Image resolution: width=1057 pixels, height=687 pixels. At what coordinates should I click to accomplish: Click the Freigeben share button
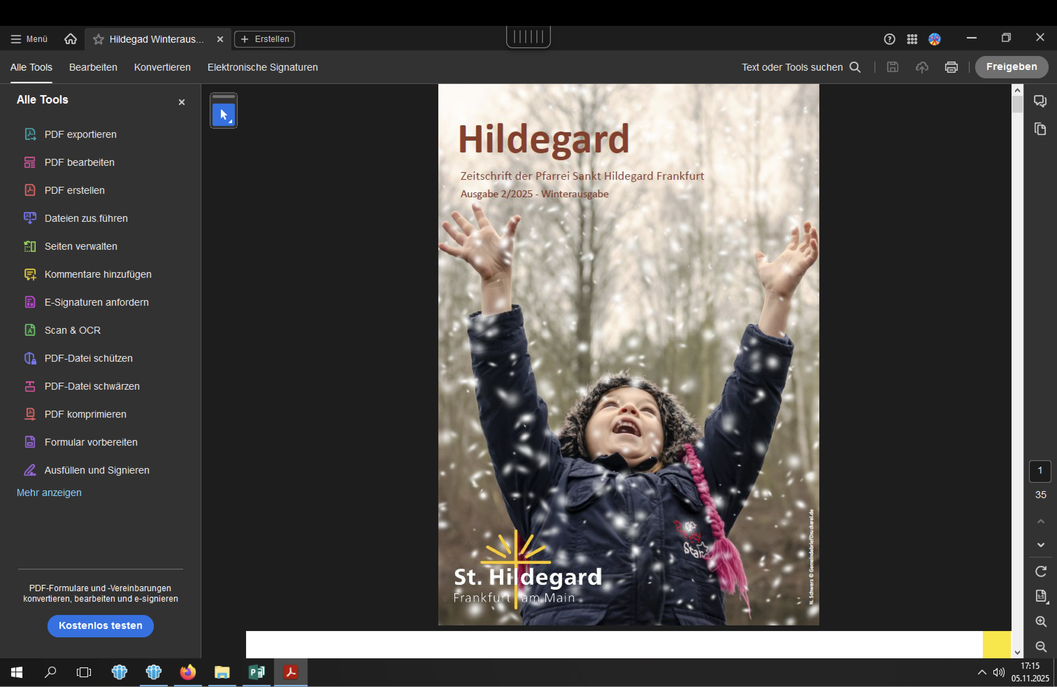(1011, 67)
